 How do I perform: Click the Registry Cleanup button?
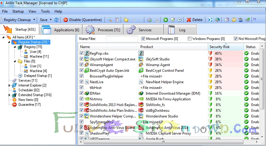tap(17, 20)
